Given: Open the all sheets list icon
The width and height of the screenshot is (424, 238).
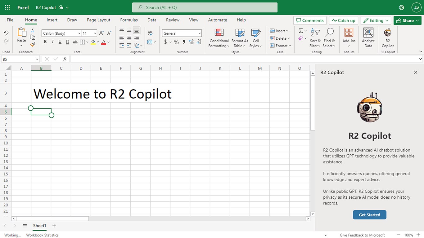Looking at the screenshot, I should (25, 226).
